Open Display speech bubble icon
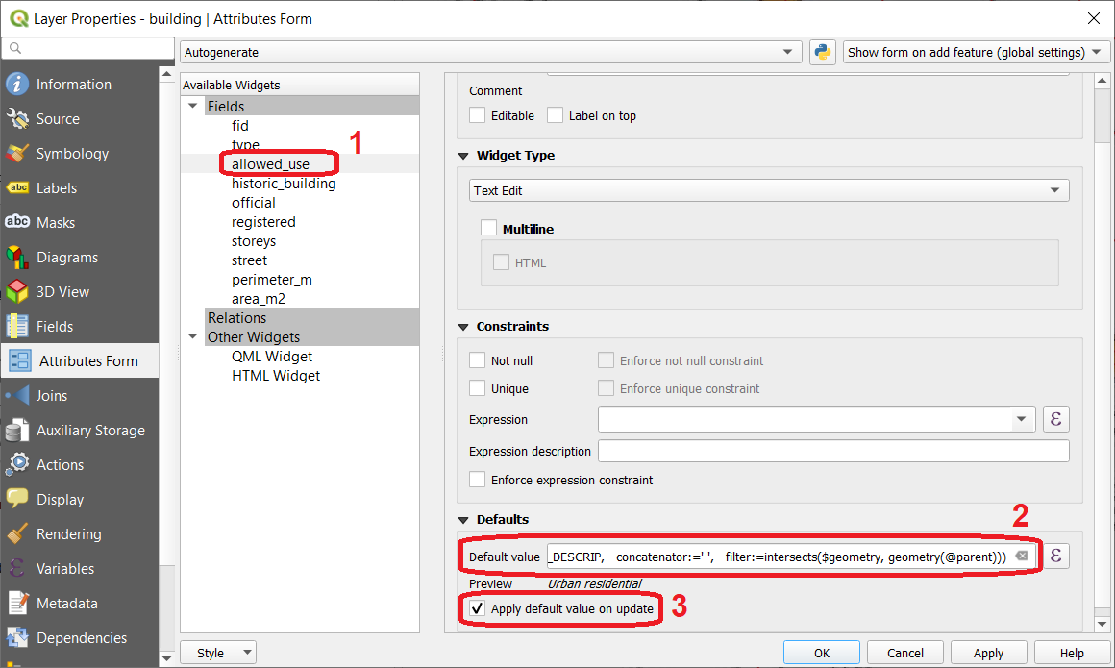This screenshot has width=1115, height=668. (17, 499)
